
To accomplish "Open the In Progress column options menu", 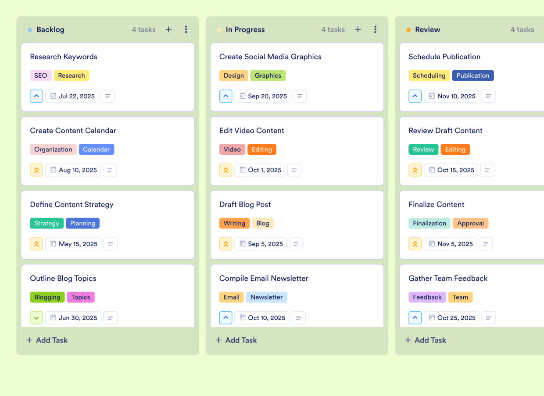I will [375, 29].
